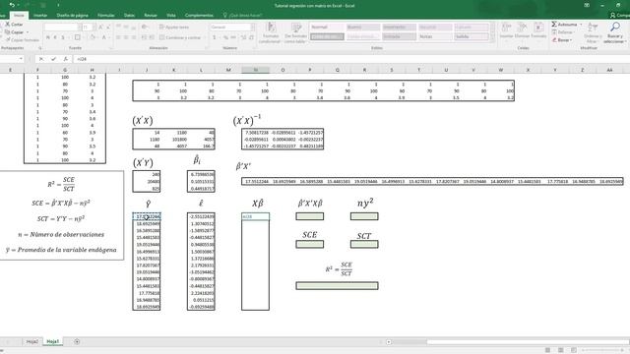Increase the font size with the big A
This screenshot has height=354, width=630.
coord(100,27)
